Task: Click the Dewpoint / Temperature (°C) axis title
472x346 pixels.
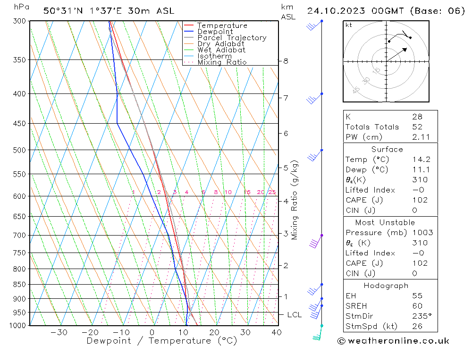Action: pos(161,341)
